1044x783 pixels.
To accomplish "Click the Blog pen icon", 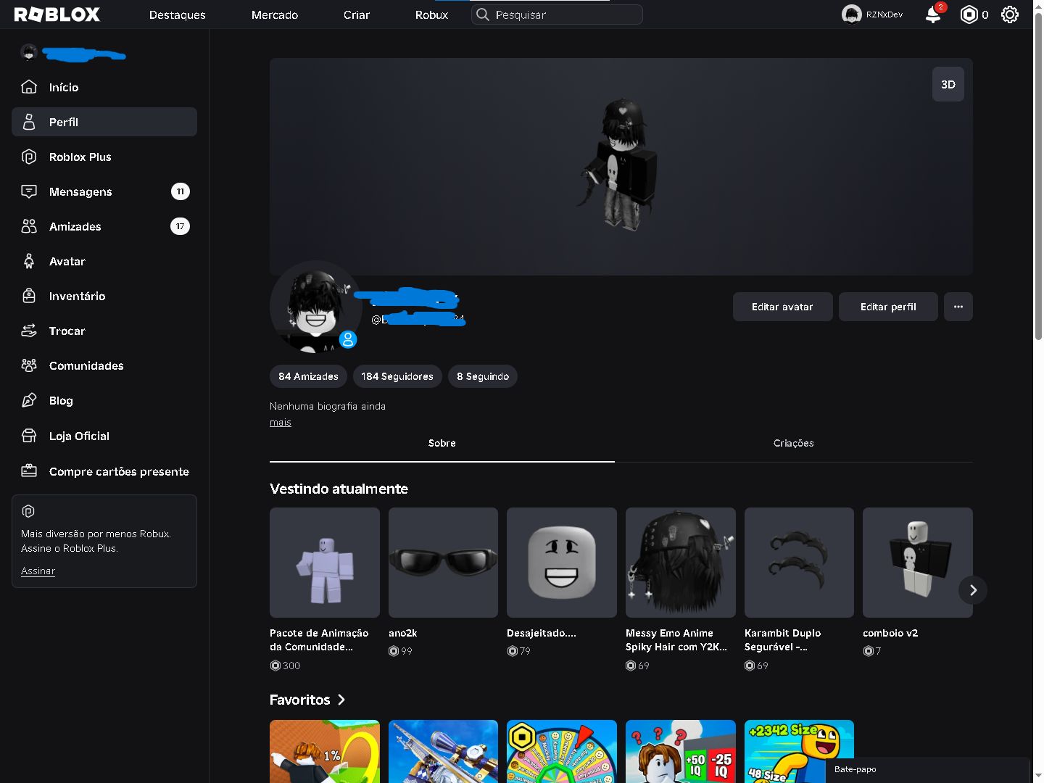I will pyautogui.click(x=29, y=400).
